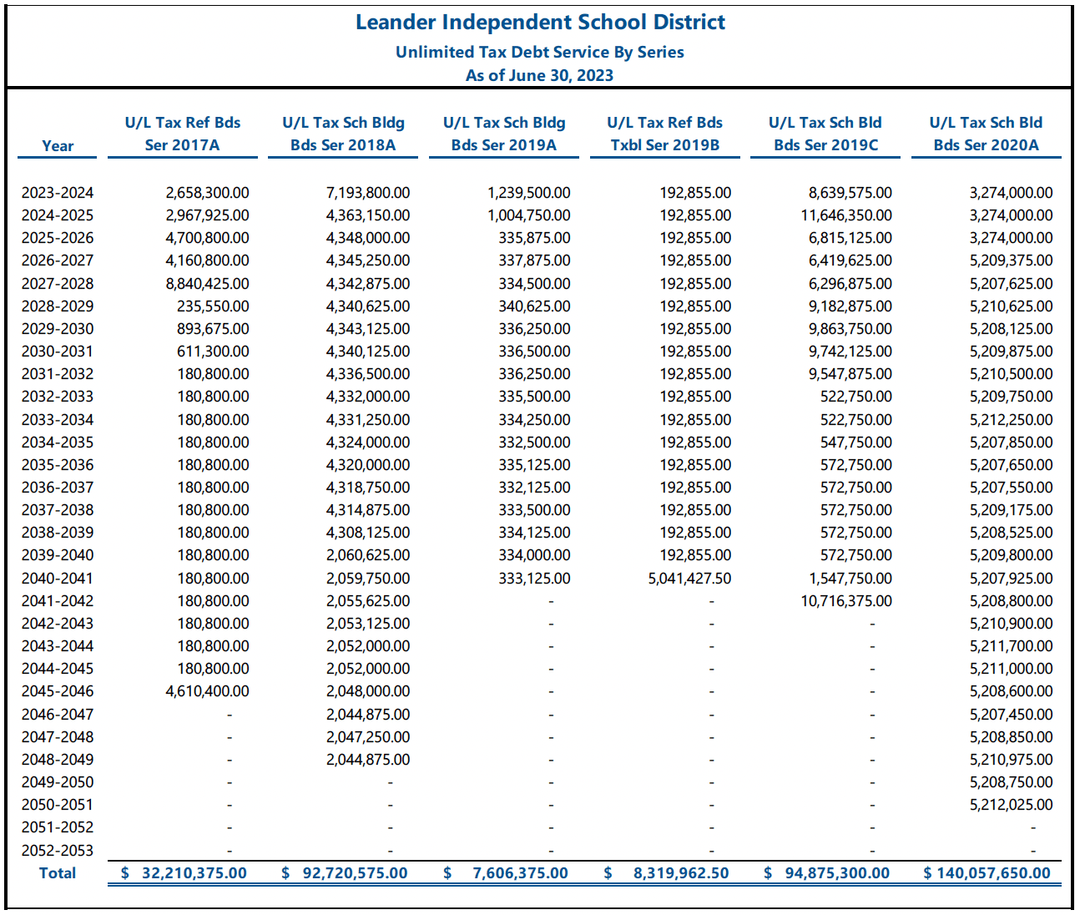The width and height of the screenshot is (1080, 915).
Task: Click the 2023-2024 year row label
Action: (58, 193)
